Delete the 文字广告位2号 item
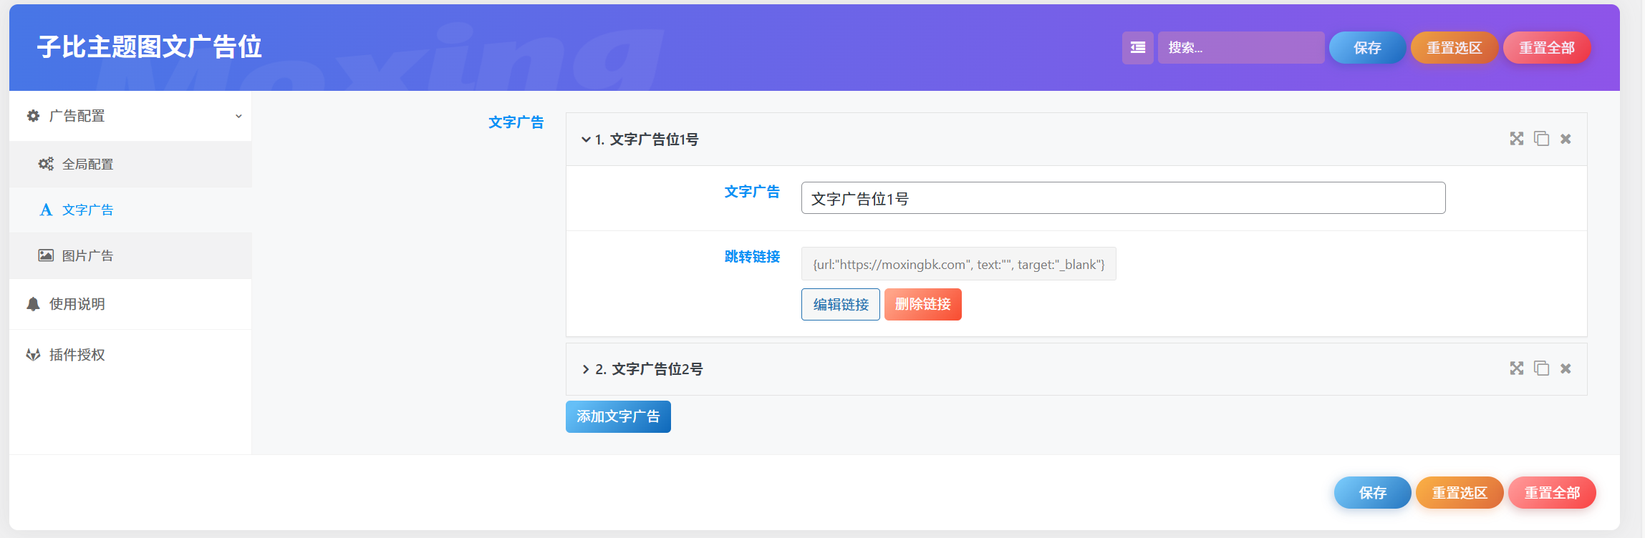Viewport: 1645px width, 538px height. click(1566, 368)
